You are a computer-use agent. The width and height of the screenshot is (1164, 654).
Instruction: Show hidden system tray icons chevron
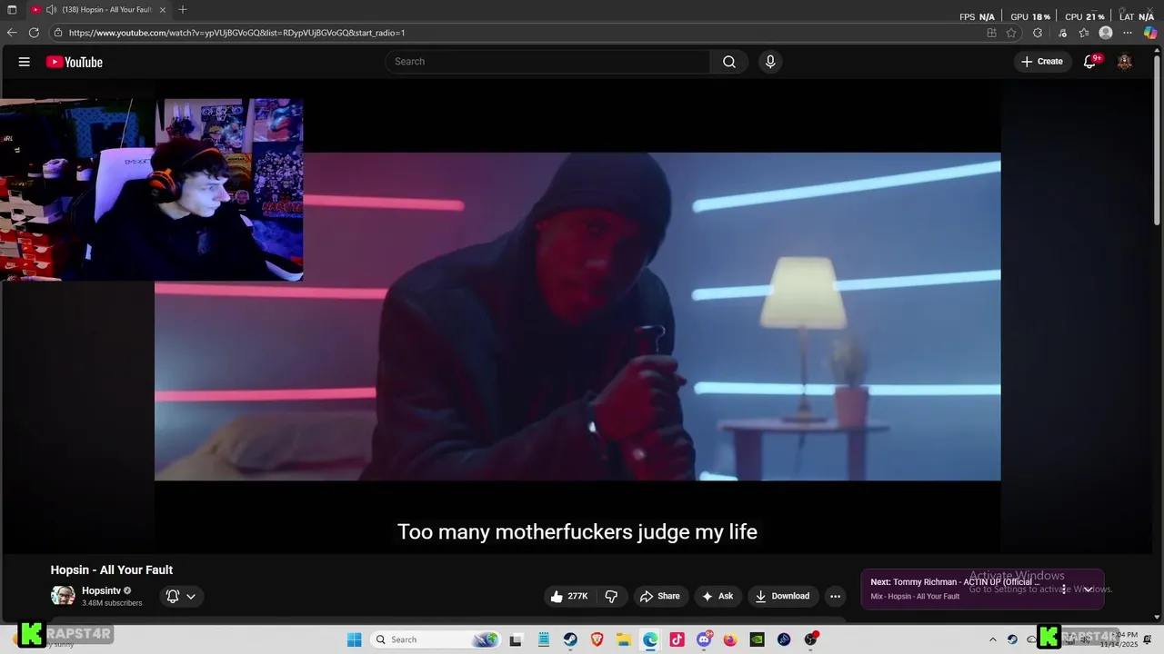993,639
